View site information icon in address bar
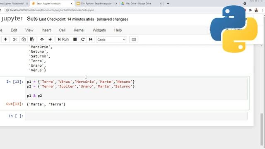 [7, 10]
